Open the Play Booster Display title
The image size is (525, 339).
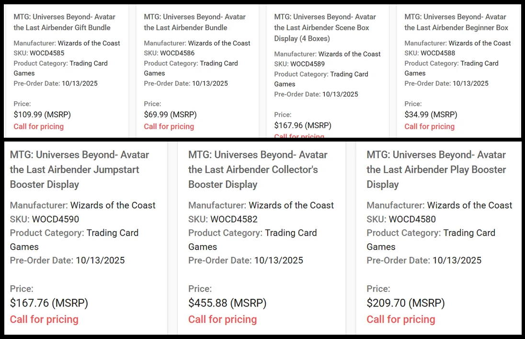coord(436,169)
